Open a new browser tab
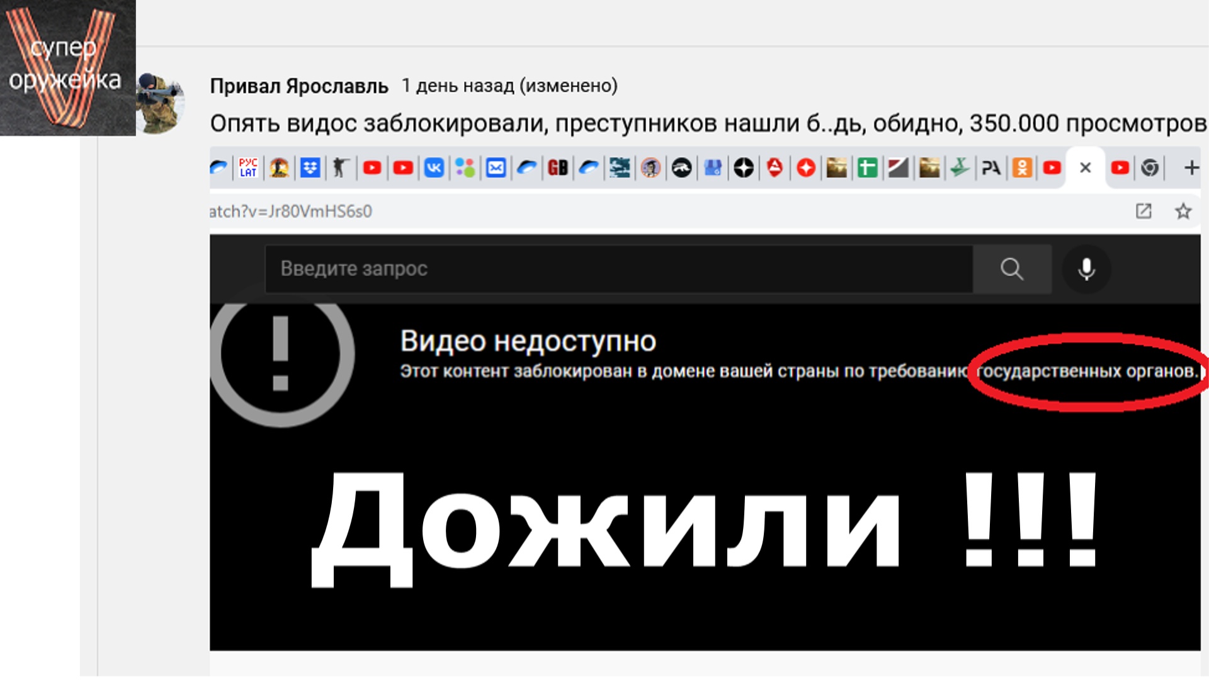 pyautogui.click(x=1191, y=168)
